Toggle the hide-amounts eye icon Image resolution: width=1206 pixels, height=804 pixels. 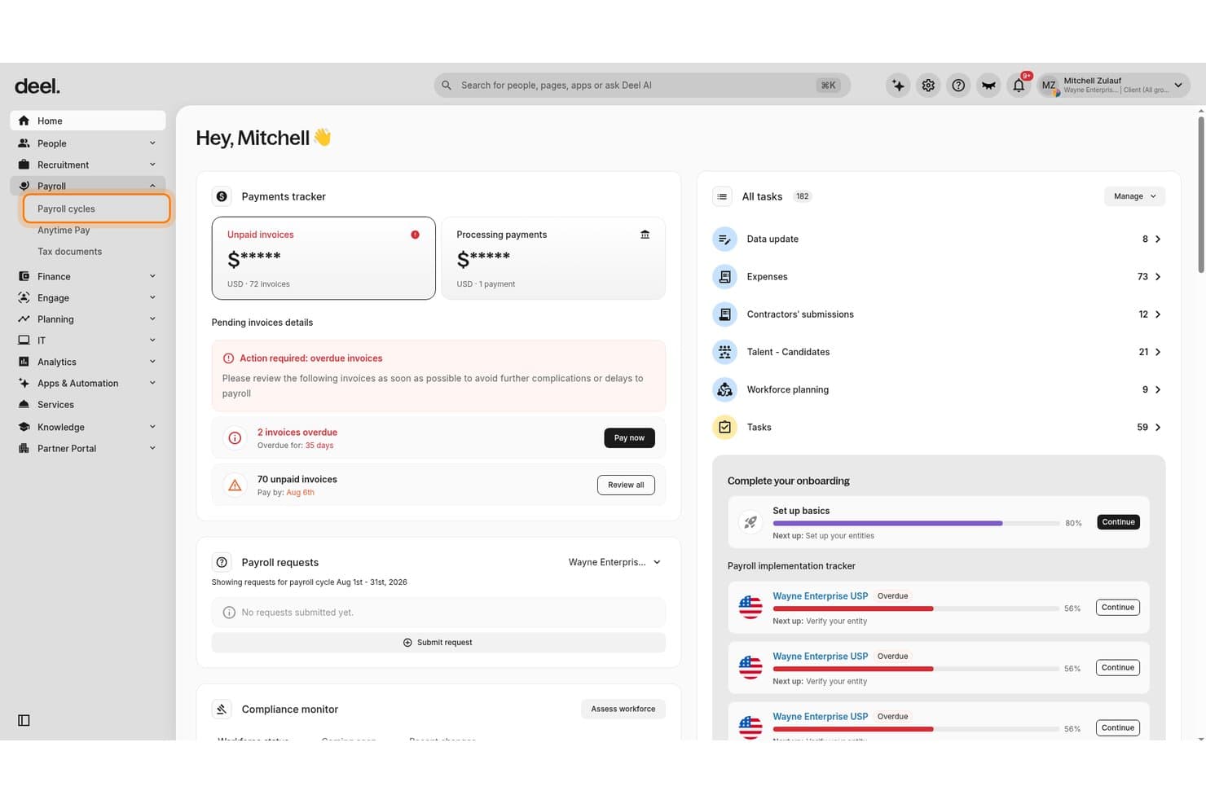[988, 86]
